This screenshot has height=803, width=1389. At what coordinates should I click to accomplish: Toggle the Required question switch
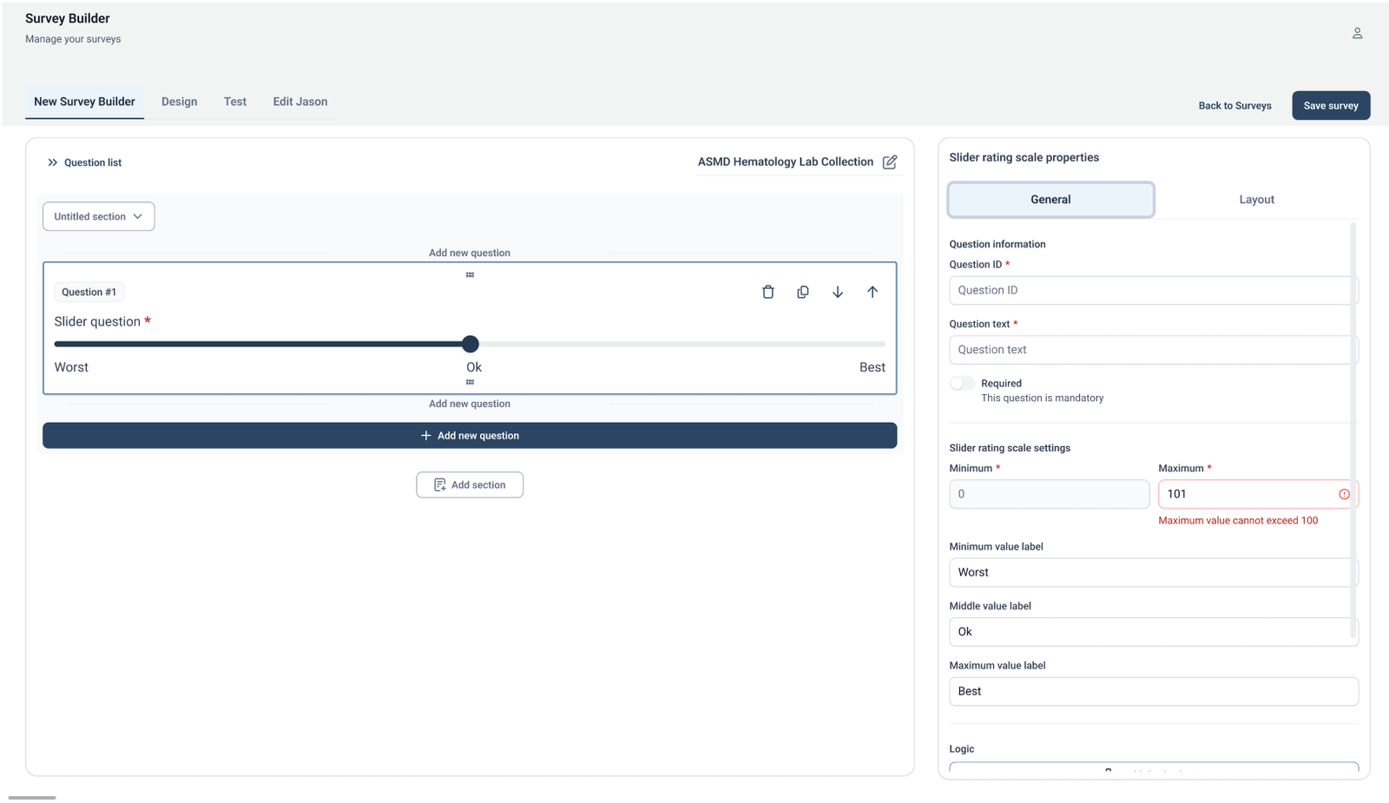click(961, 383)
